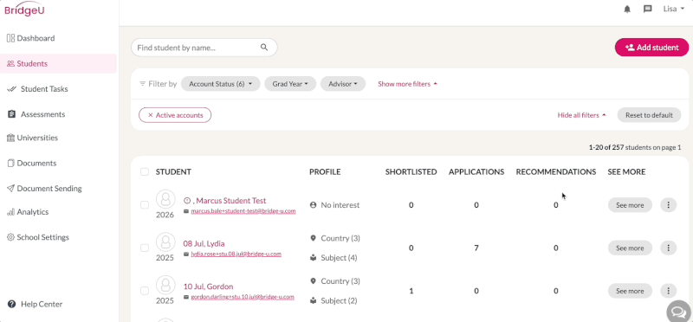The width and height of the screenshot is (693, 322).
Task: Click the Dashboard sidebar icon
Action: coord(10,38)
